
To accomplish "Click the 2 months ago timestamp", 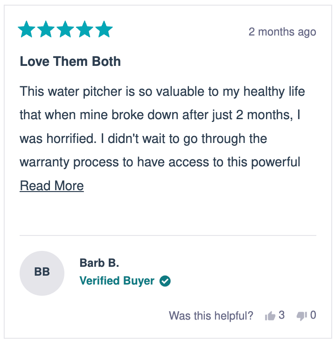I will (x=282, y=32).
